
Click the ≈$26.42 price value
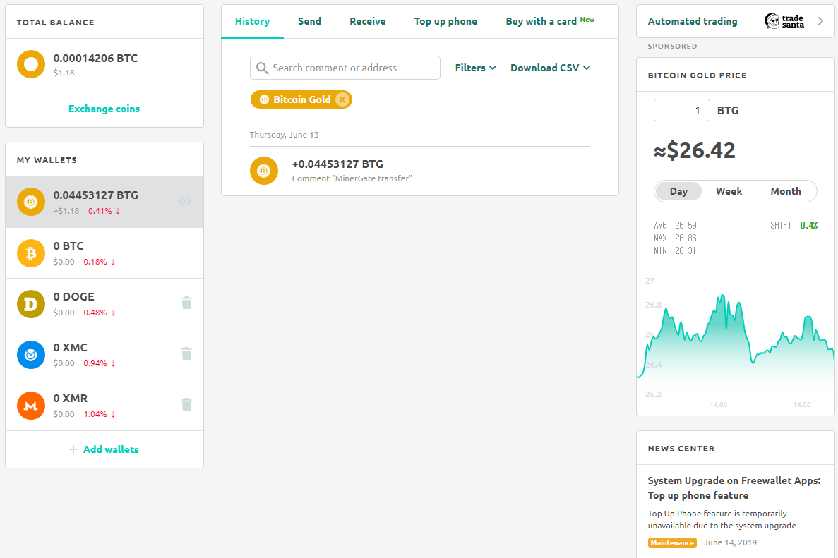tap(694, 150)
